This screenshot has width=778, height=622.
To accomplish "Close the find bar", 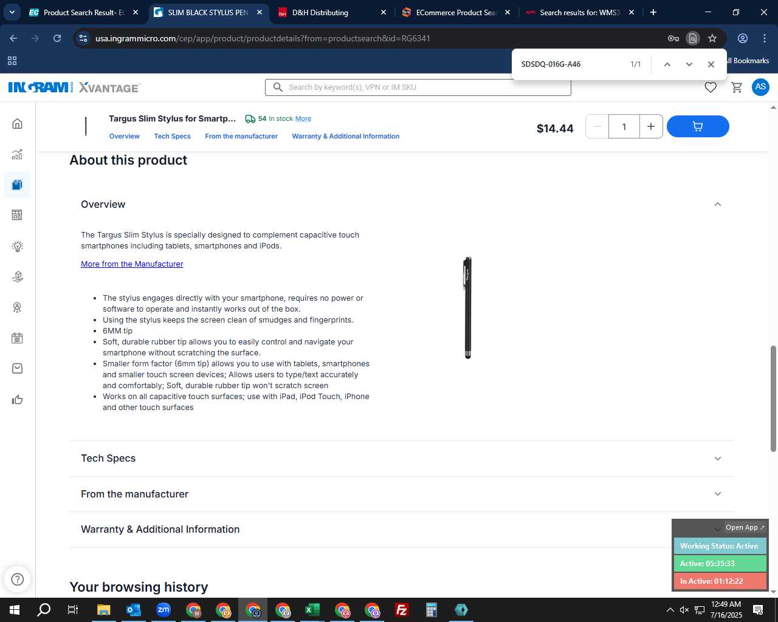I will pos(711,64).
